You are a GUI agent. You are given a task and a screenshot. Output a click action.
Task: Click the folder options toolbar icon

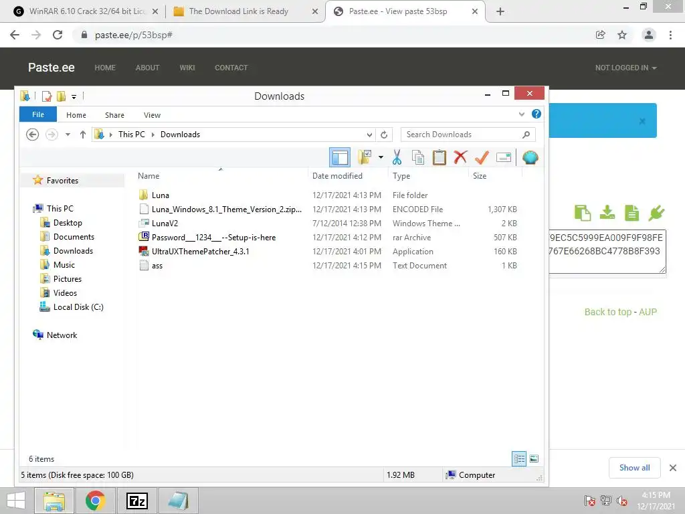tap(365, 157)
